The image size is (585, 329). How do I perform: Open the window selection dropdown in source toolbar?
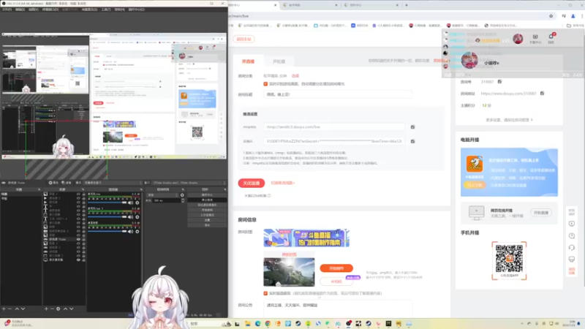click(189, 183)
